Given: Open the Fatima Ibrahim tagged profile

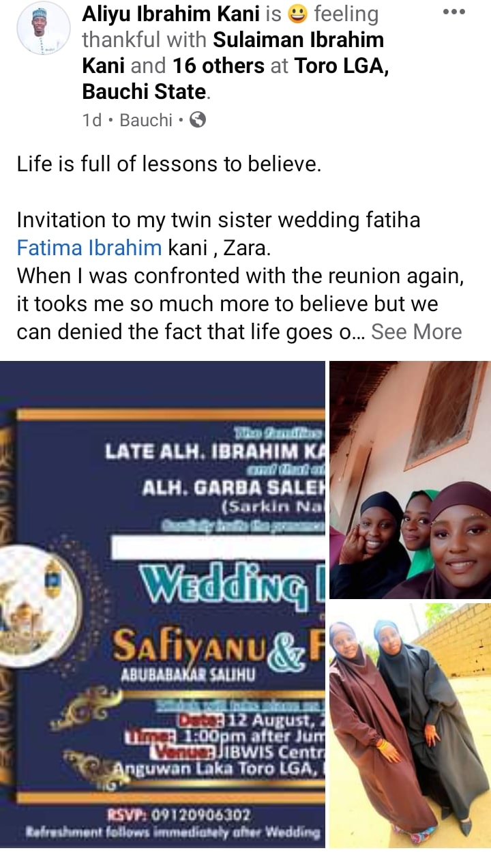Looking at the screenshot, I should pyautogui.click(x=89, y=247).
